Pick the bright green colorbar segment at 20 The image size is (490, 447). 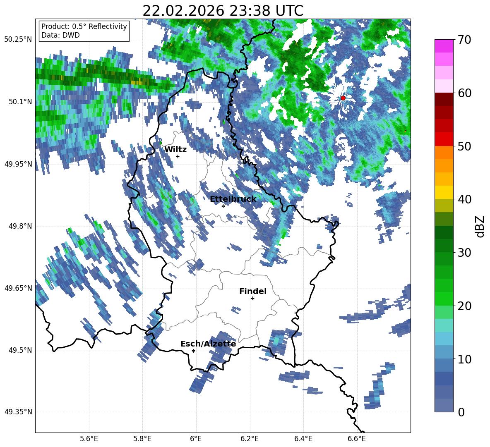(x=444, y=299)
